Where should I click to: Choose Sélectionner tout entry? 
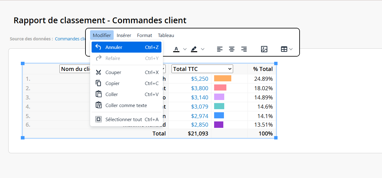(x=127, y=119)
